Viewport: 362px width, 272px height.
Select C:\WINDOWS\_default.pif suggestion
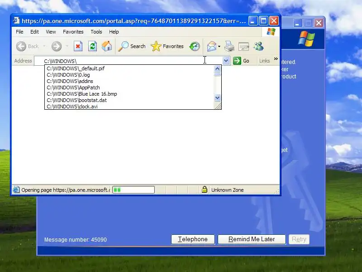click(x=129, y=68)
